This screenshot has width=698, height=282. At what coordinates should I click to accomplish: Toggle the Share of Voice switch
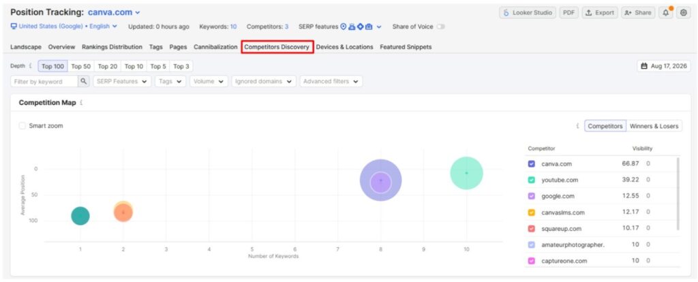coord(441,27)
